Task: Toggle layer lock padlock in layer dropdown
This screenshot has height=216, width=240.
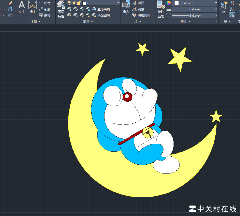Action: [x=79, y=3]
